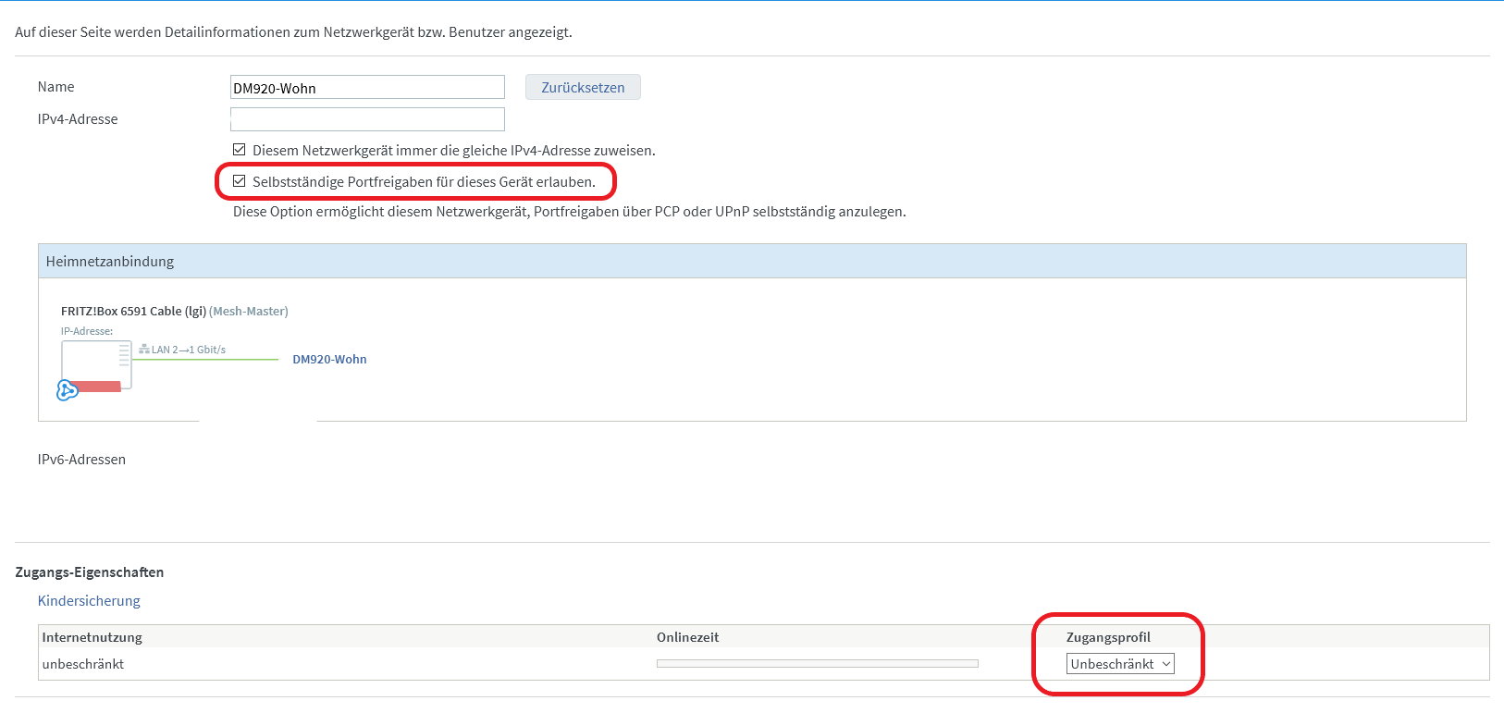The height and width of the screenshot is (713, 1504).
Task: Toggle always assign same IPv4 address checkbox
Action: [240, 150]
